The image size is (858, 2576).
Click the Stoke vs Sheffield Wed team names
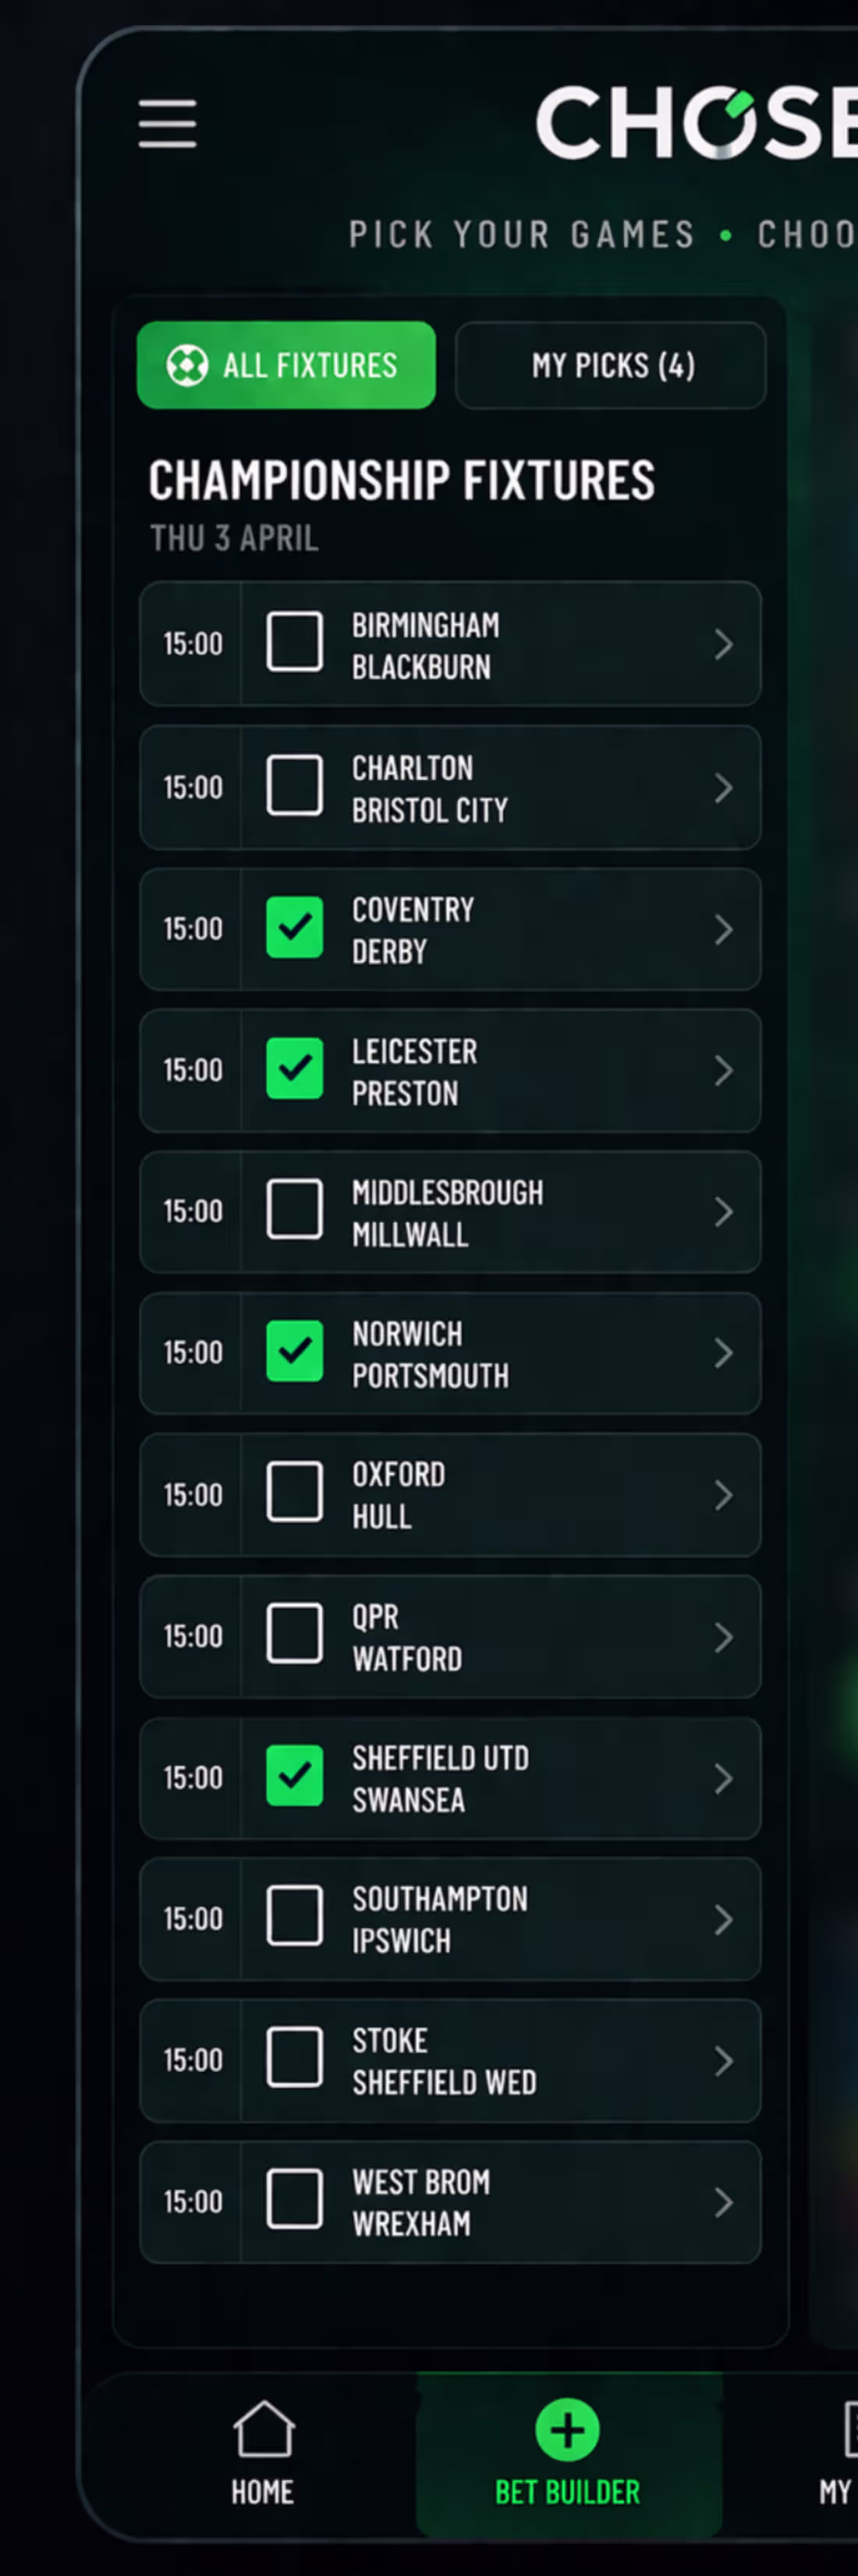click(444, 2061)
